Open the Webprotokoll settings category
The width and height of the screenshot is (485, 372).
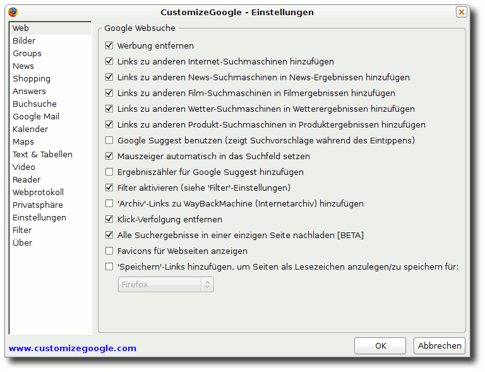click(51, 193)
